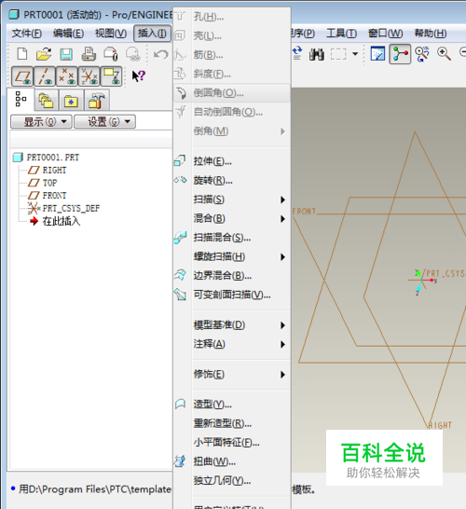Choose 拉伸(E) extrude from Insert menu

[232, 161]
